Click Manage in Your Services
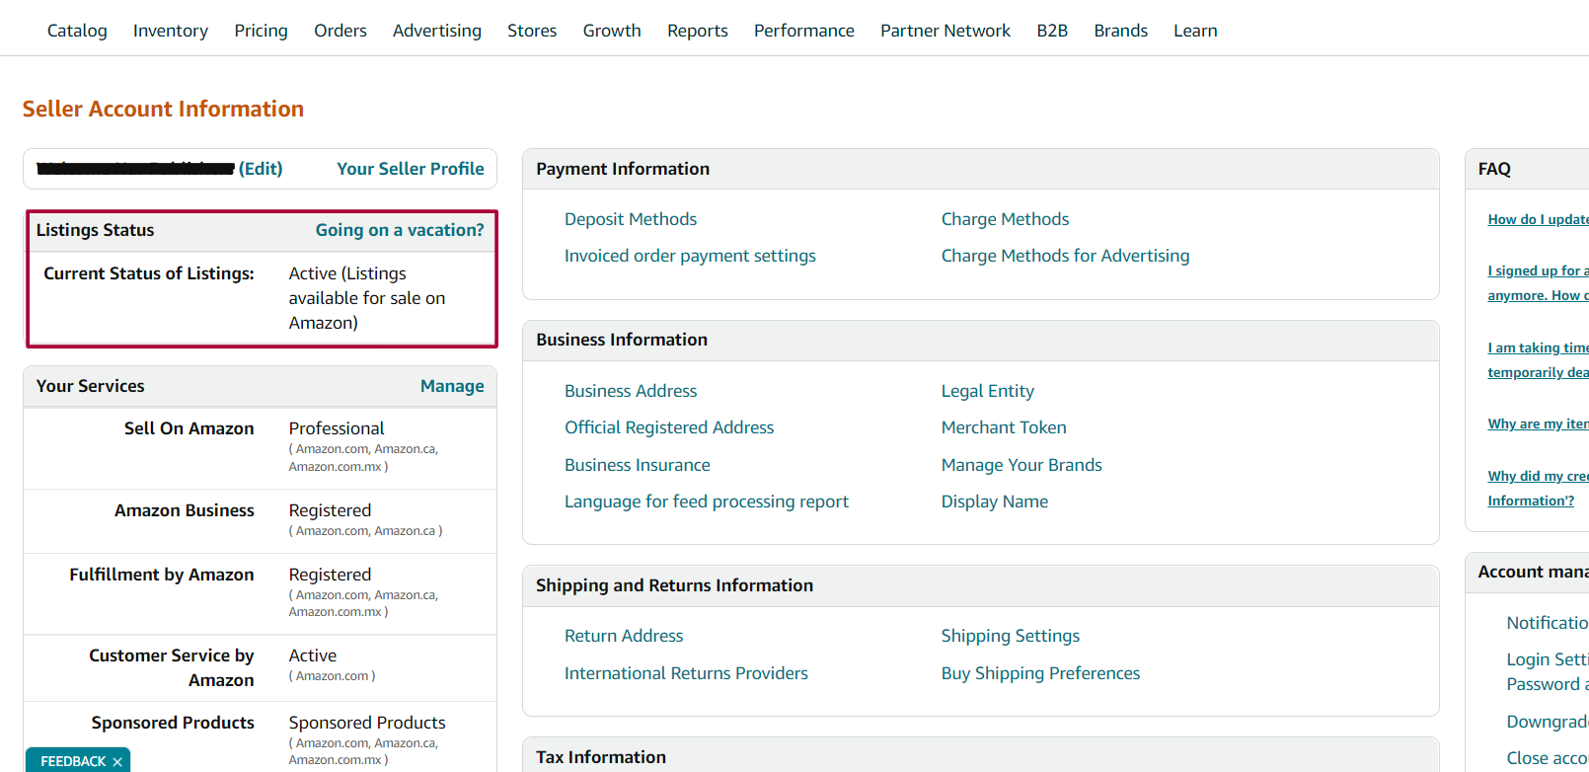 click(452, 386)
